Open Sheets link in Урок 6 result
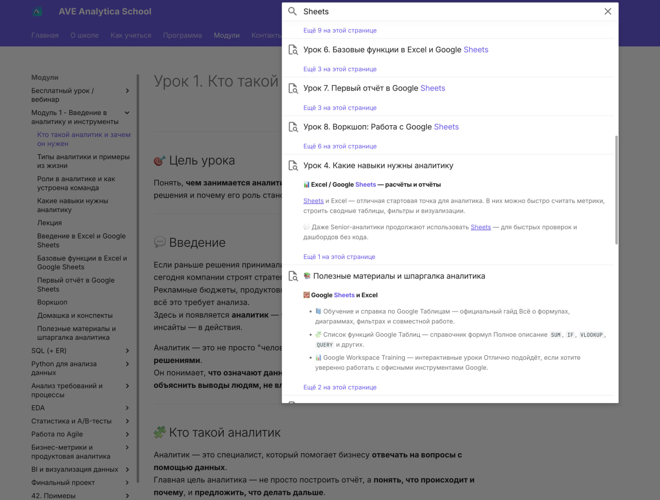 pos(475,49)
